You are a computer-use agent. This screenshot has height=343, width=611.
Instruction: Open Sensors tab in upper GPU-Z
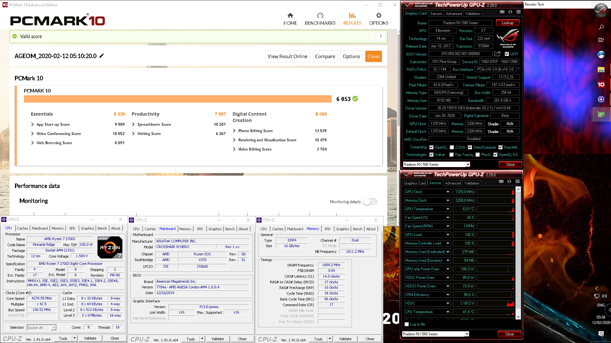coord(436,14)
